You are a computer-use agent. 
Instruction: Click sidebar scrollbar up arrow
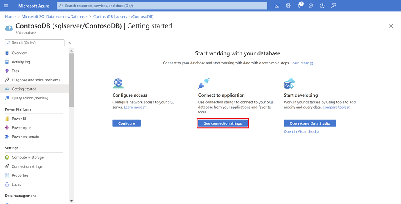click(x=71, y=51)
